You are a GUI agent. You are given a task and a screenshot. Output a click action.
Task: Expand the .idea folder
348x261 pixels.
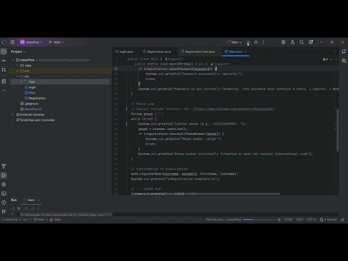pos(17,65)
